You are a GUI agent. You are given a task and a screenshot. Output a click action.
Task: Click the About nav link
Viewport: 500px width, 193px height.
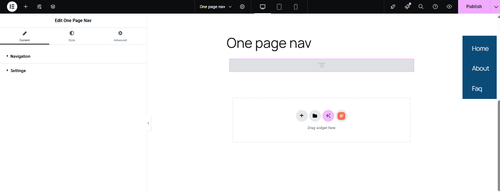[x=481, y=68]
